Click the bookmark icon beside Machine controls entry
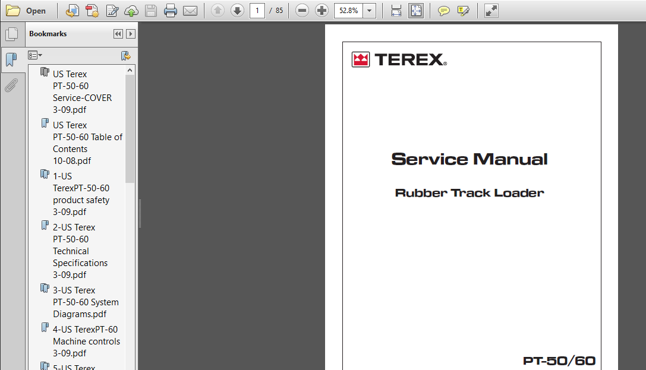The height and width of the screenshot is (370, 646). point(45,328)
